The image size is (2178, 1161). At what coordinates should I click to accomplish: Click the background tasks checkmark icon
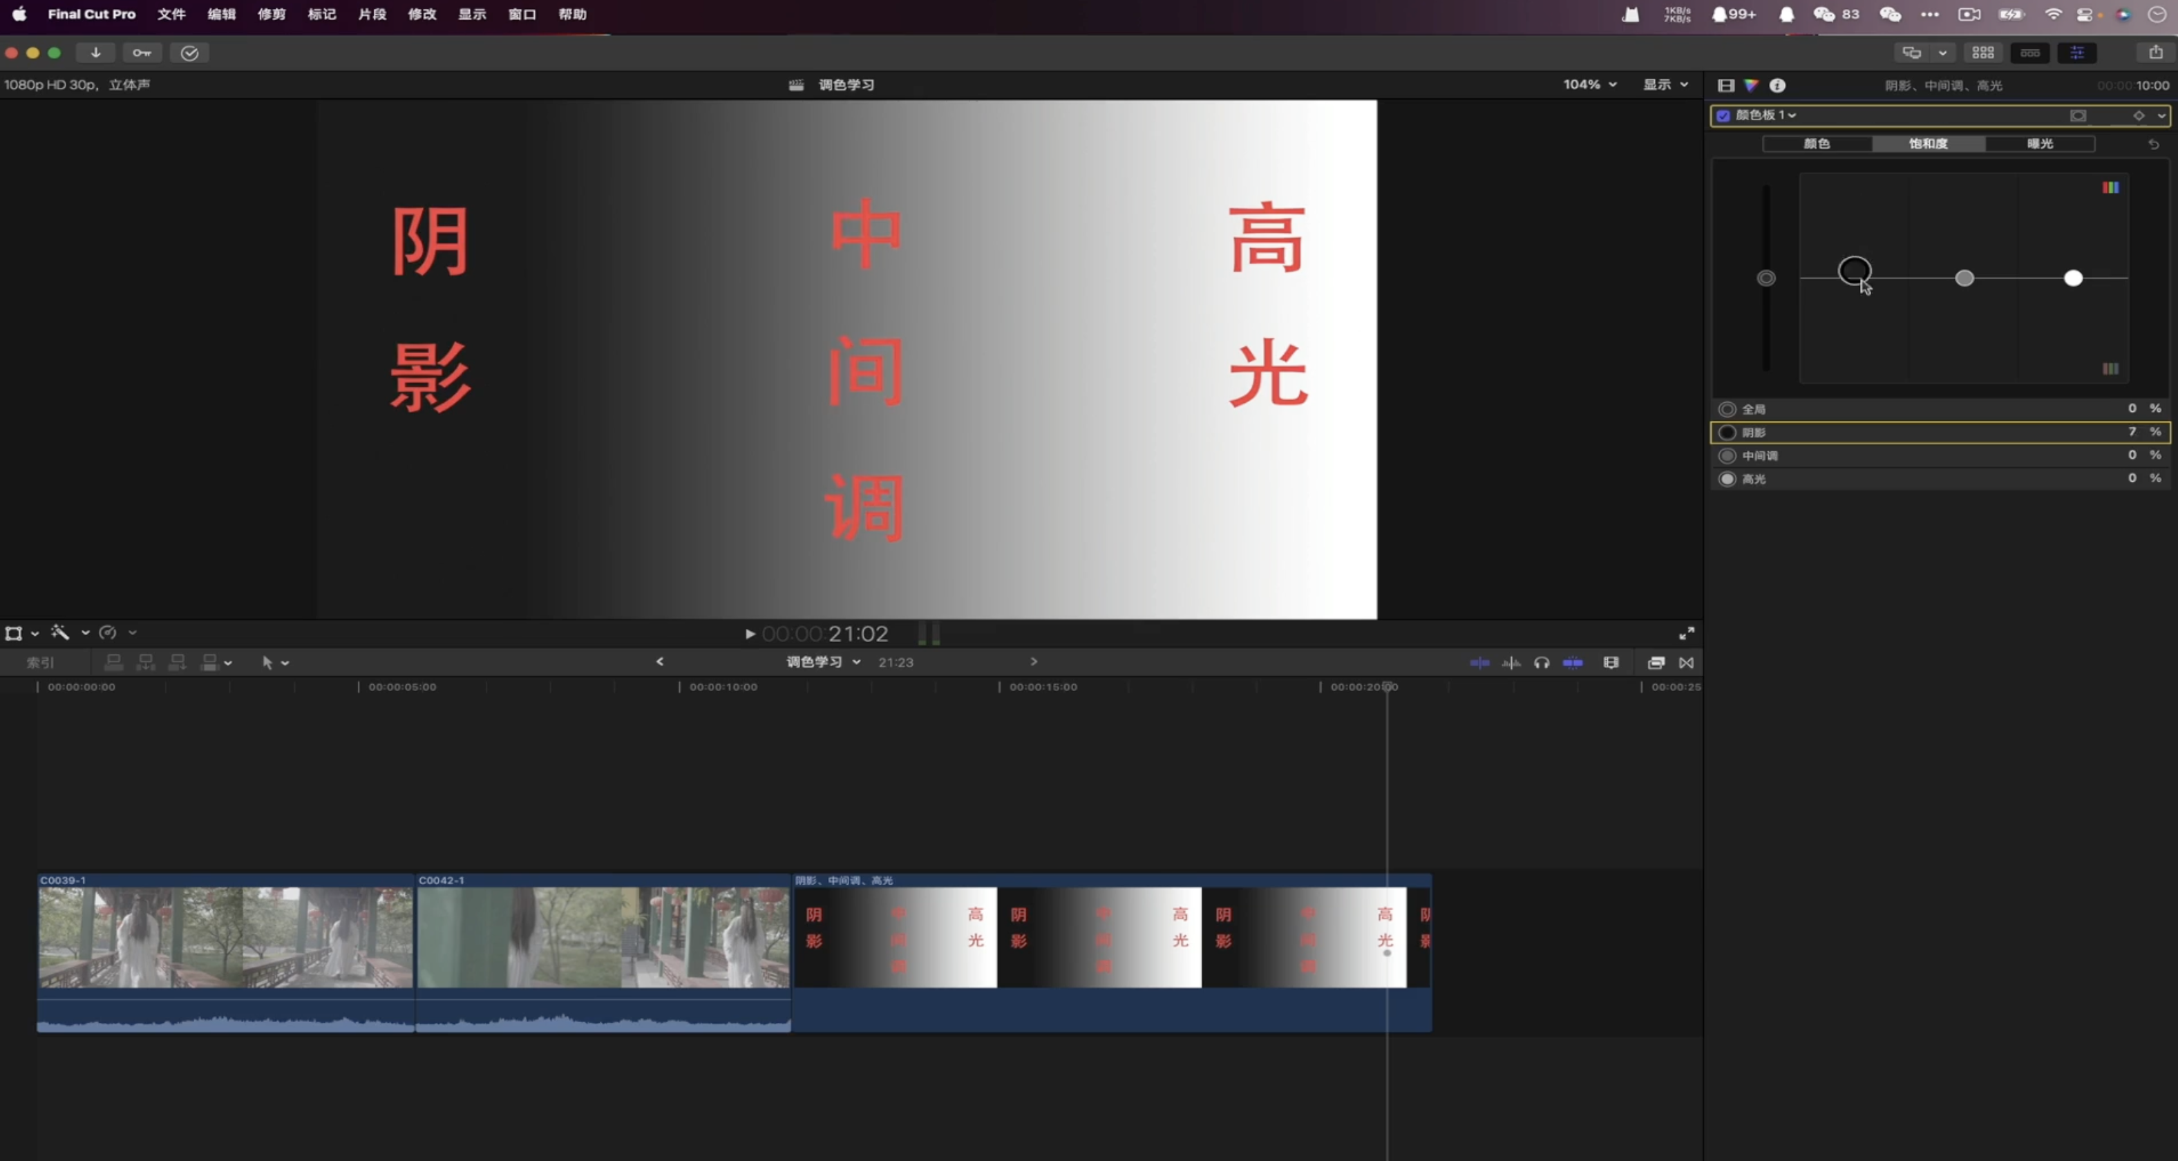pyautogui.click(x=189, y=53)
